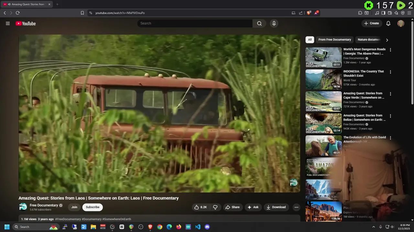Viewport: 414px width, 232px height.
Task: Open Brave Wallet icon
Action: point(390,13)
